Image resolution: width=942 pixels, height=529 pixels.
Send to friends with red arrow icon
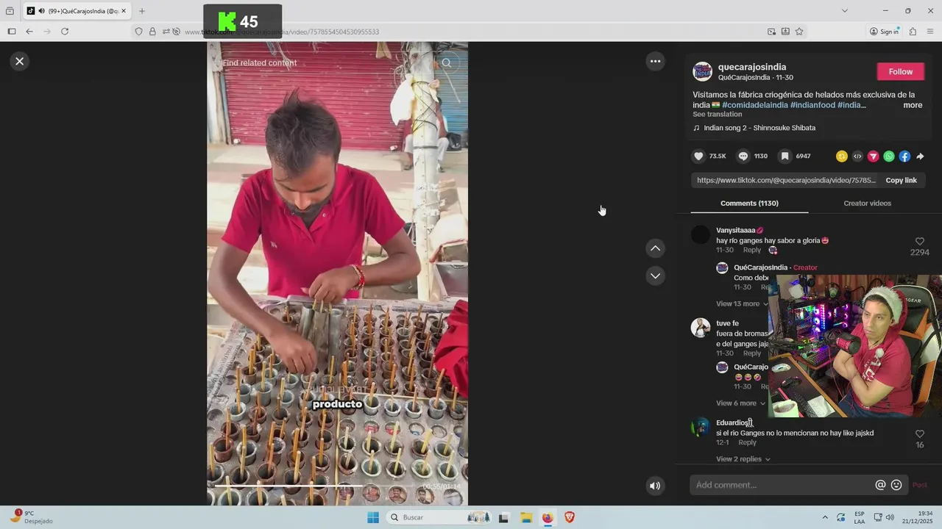click(874, 156)
